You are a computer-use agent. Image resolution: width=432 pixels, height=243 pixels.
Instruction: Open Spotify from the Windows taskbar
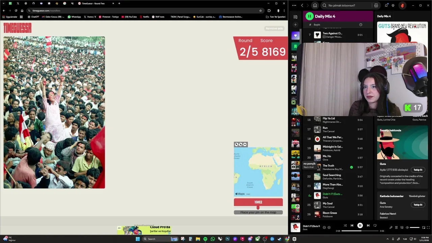[205, 239]
